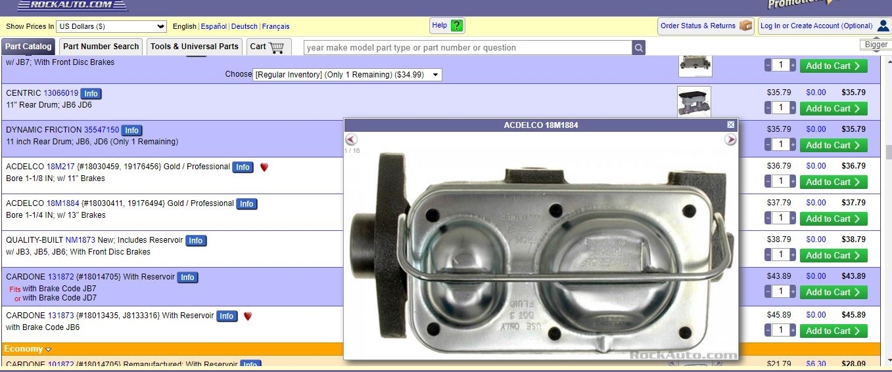Click the Bigger text size button
The width and height of the screenshot is (892, 372).
tap(876, 45)
